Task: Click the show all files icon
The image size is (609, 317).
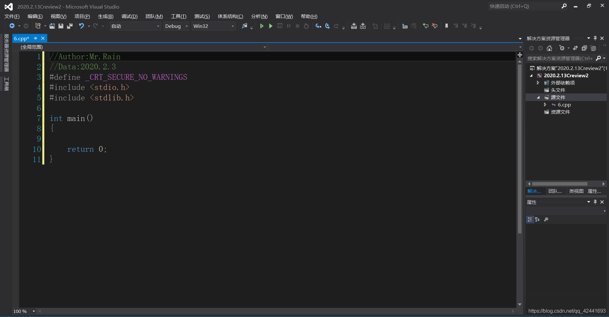Action: [593, 48]
